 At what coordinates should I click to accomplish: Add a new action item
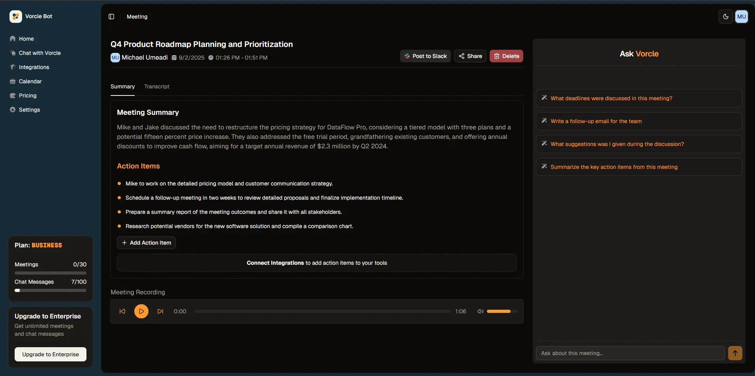(x=146, y=242)
